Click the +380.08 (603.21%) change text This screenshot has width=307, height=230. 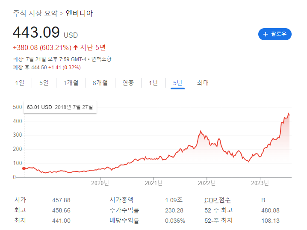pos(42,47)
